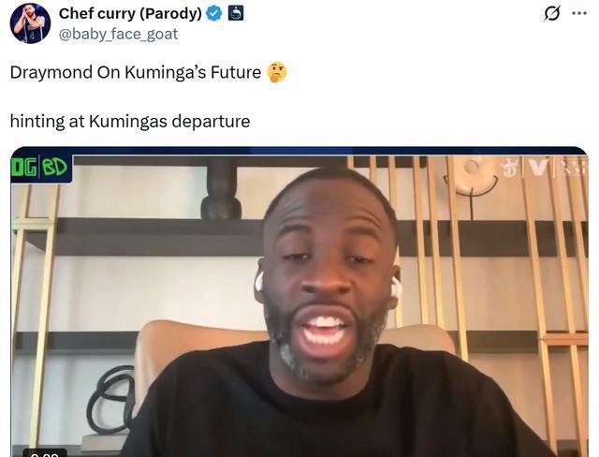Open the three-dot more options menu
Screen dimensions: 599x457
pos(579,13)
